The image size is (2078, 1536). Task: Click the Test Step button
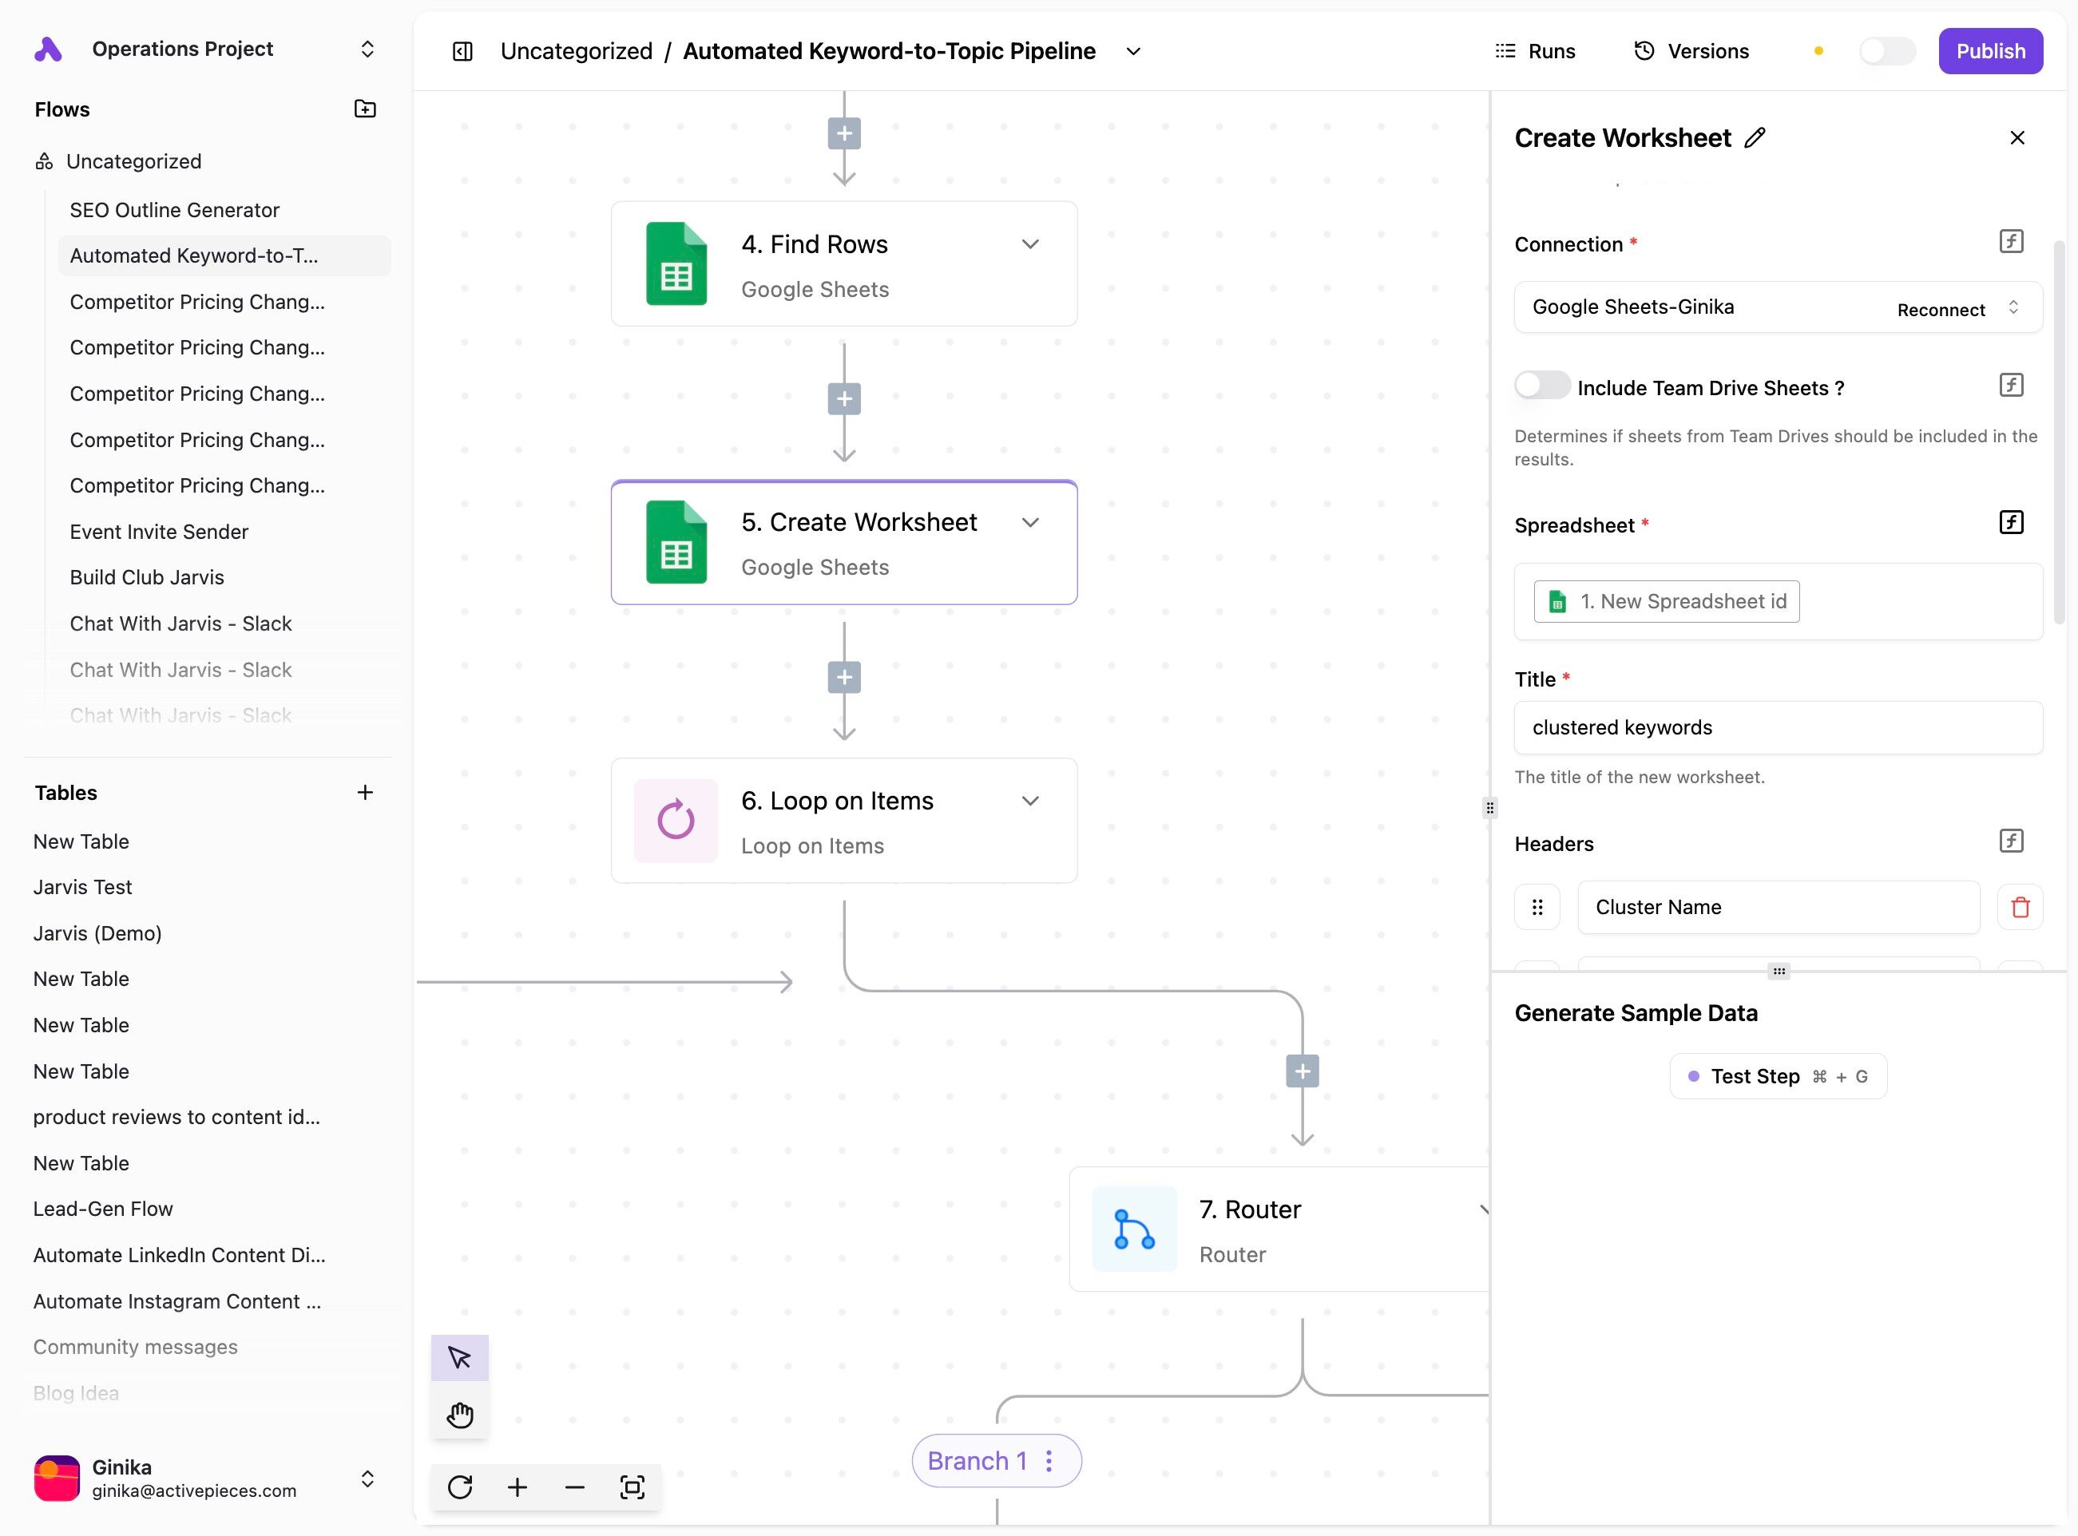[1778, 1075]
